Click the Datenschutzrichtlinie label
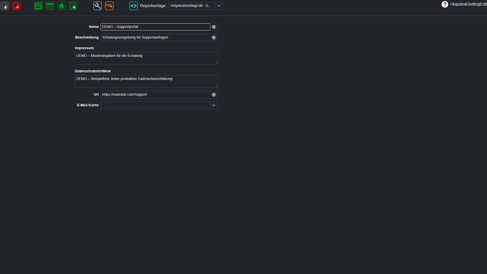 [93, 71]
